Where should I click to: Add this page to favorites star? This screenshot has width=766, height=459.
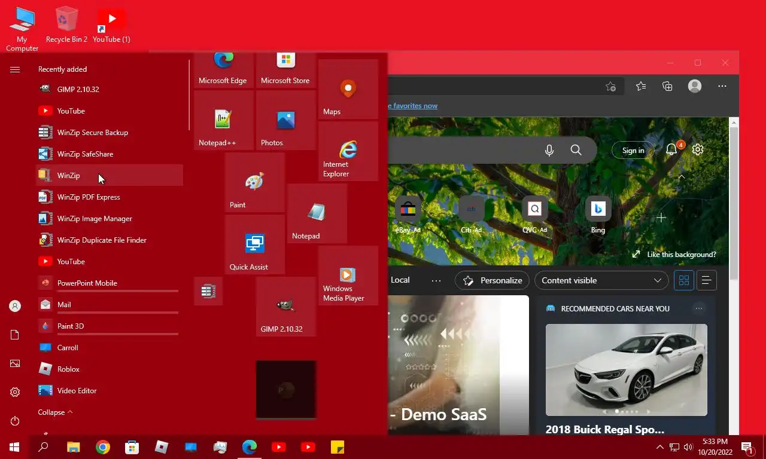pyautogui.click(x=610, y=87)
